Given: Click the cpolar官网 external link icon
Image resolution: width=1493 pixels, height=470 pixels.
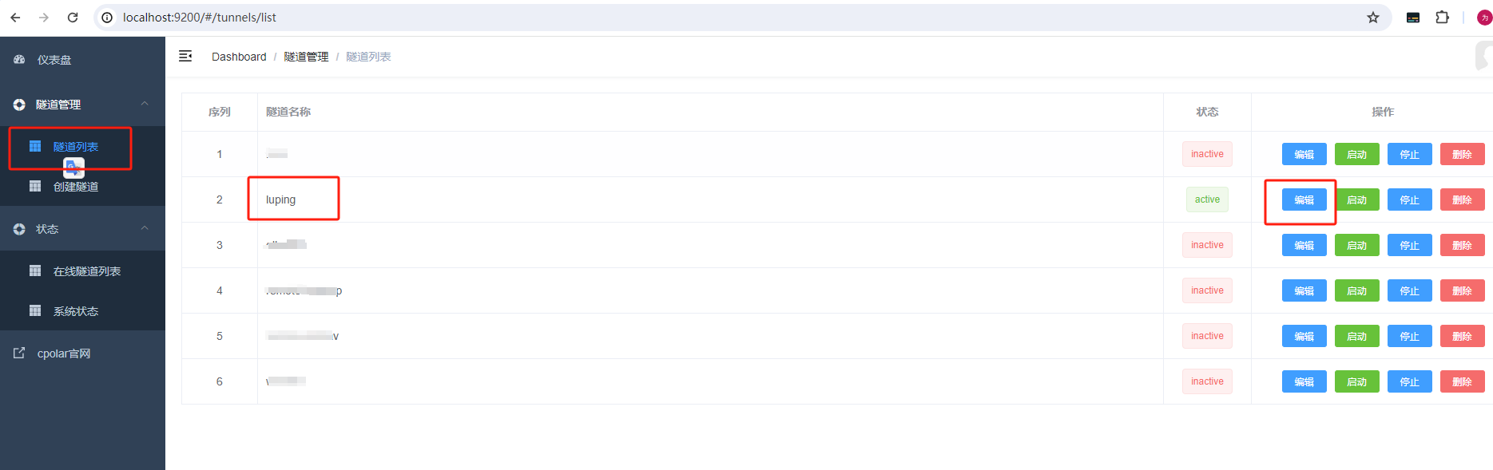Looking at the screenshot, I should [x=19, y=353].
